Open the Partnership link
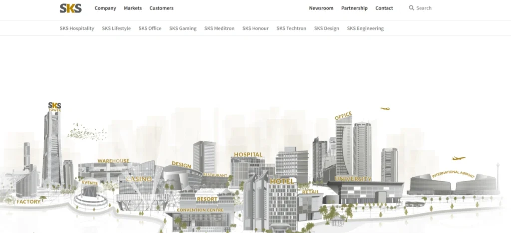 354,8
